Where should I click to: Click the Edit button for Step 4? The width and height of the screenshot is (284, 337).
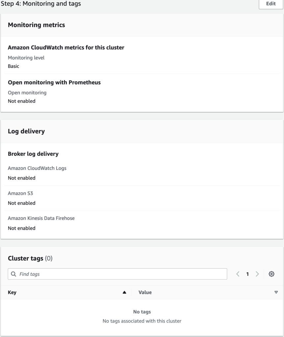(271, 4)
